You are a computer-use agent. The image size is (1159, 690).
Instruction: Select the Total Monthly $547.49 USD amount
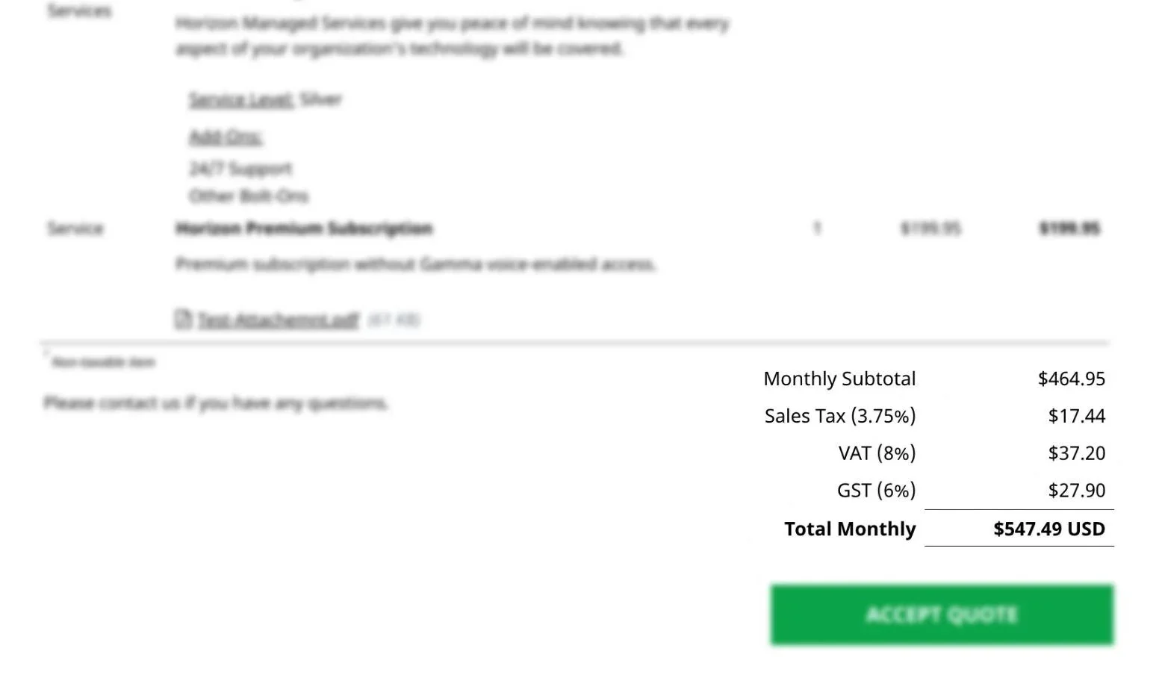pos(1048,529)
